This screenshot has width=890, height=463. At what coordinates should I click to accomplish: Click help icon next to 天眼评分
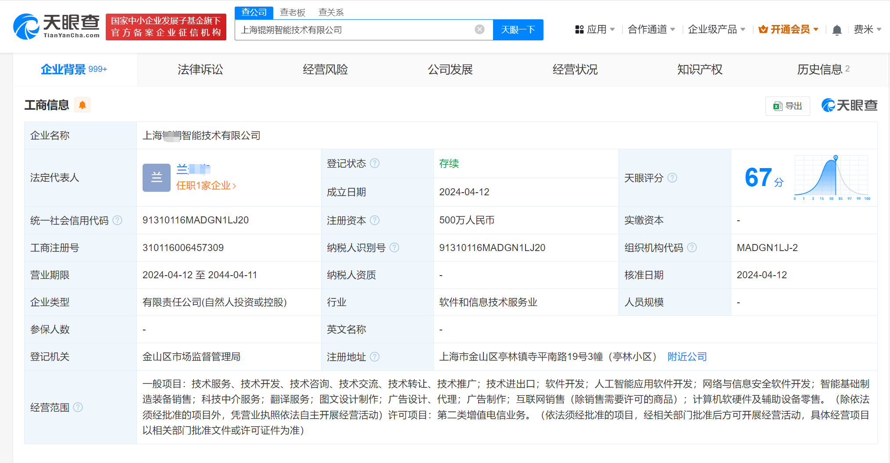point(672,178)
